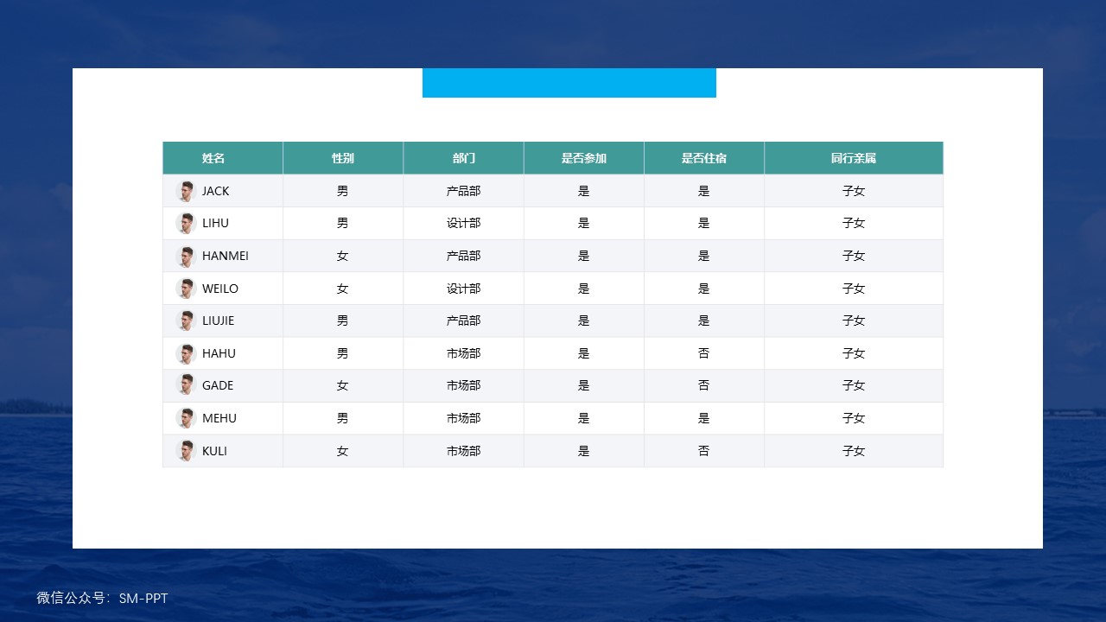The height and width of the screenshot is (622, 1106).
Task: Click KULI's profile picture
Action: (186, 451)
